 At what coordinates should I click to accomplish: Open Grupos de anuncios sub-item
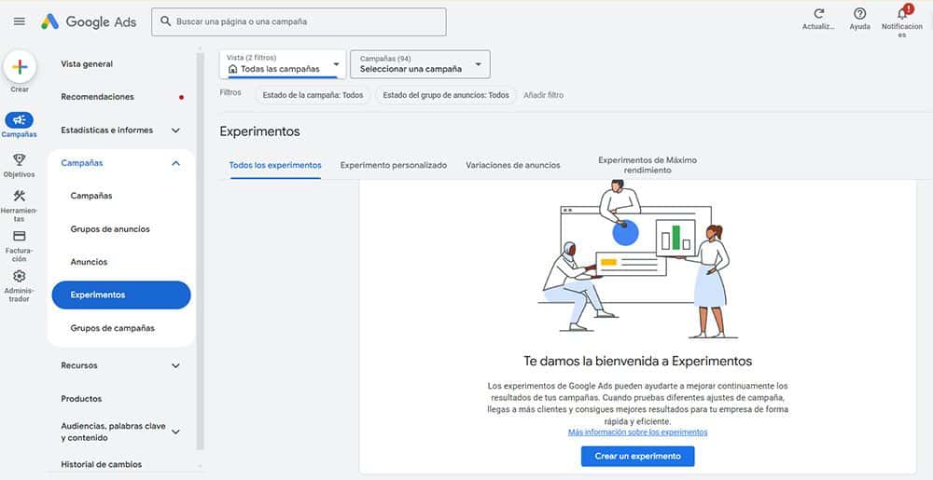coord(110,228)
